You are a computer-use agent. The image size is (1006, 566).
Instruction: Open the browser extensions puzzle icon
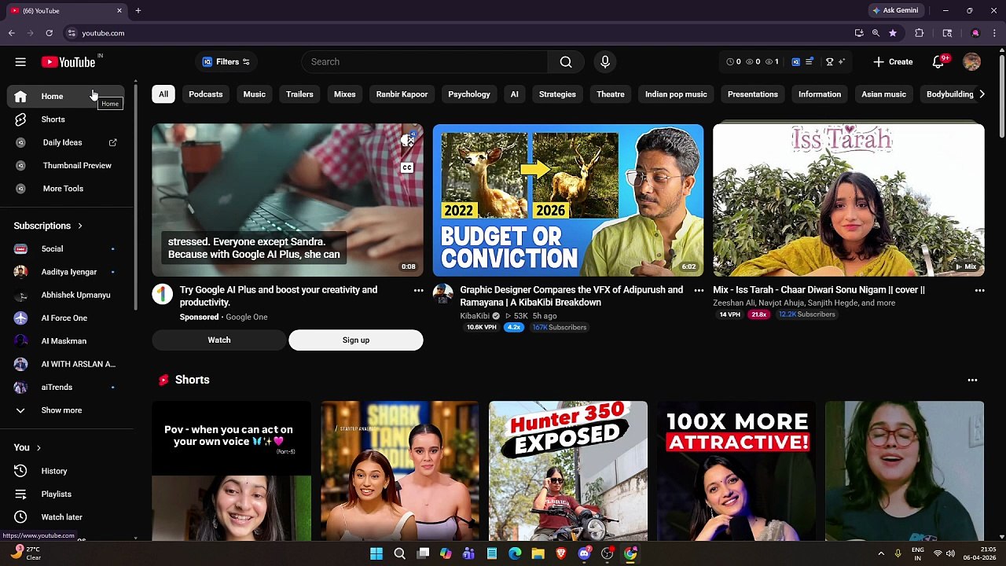(x=919, y=33)
